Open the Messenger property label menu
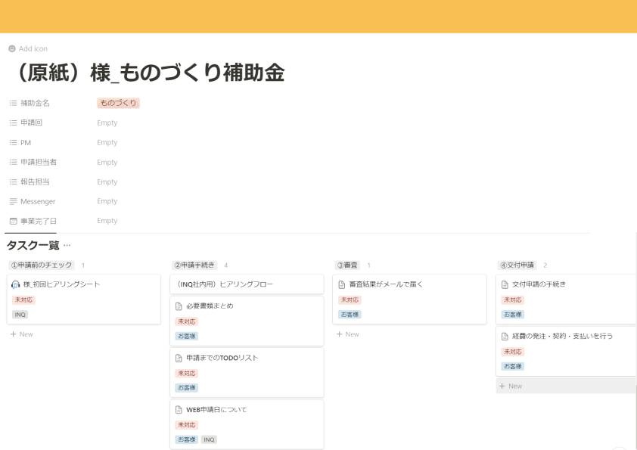 tap(38, 201)
